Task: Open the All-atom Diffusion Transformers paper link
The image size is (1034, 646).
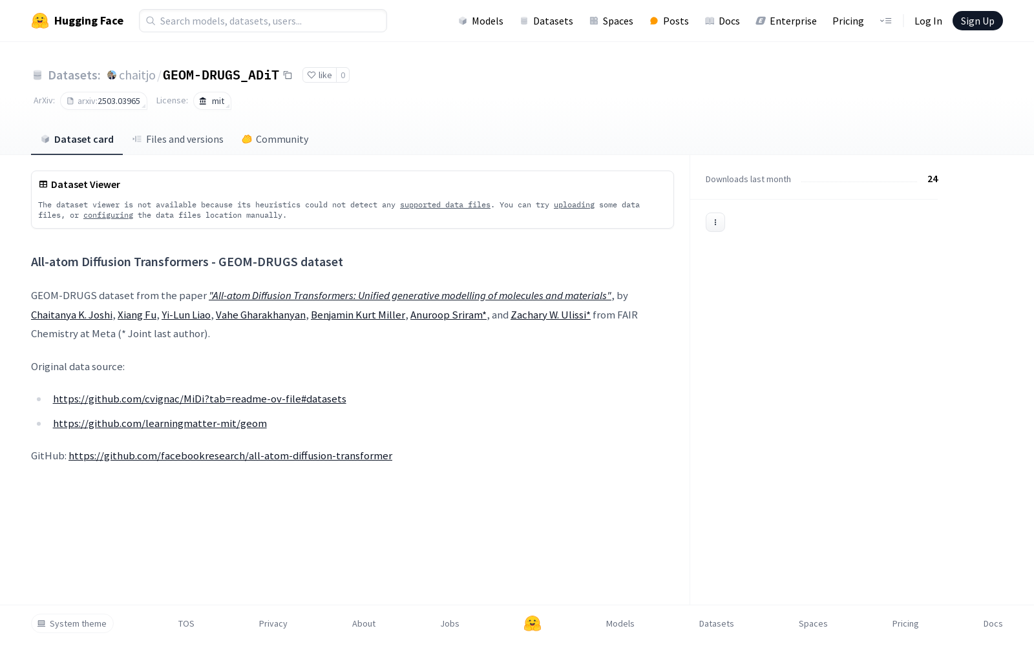Action: click(410, 295)
